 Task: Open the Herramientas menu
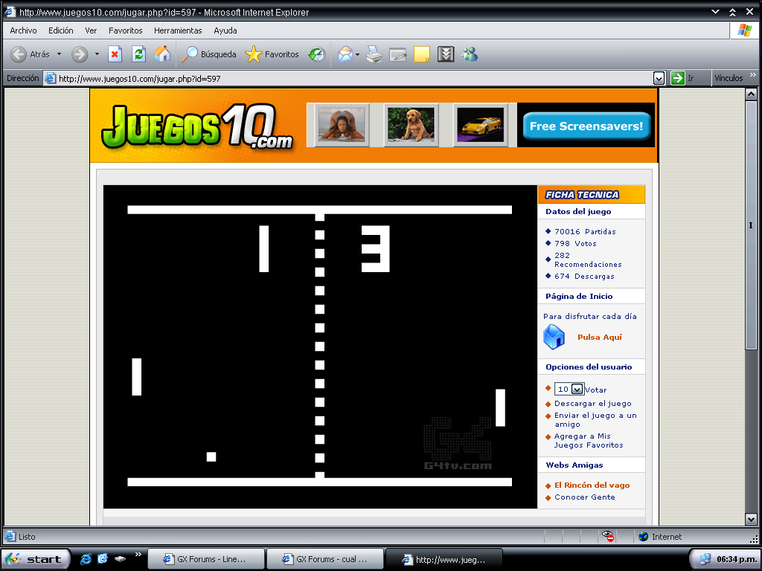tap(178, 30)
